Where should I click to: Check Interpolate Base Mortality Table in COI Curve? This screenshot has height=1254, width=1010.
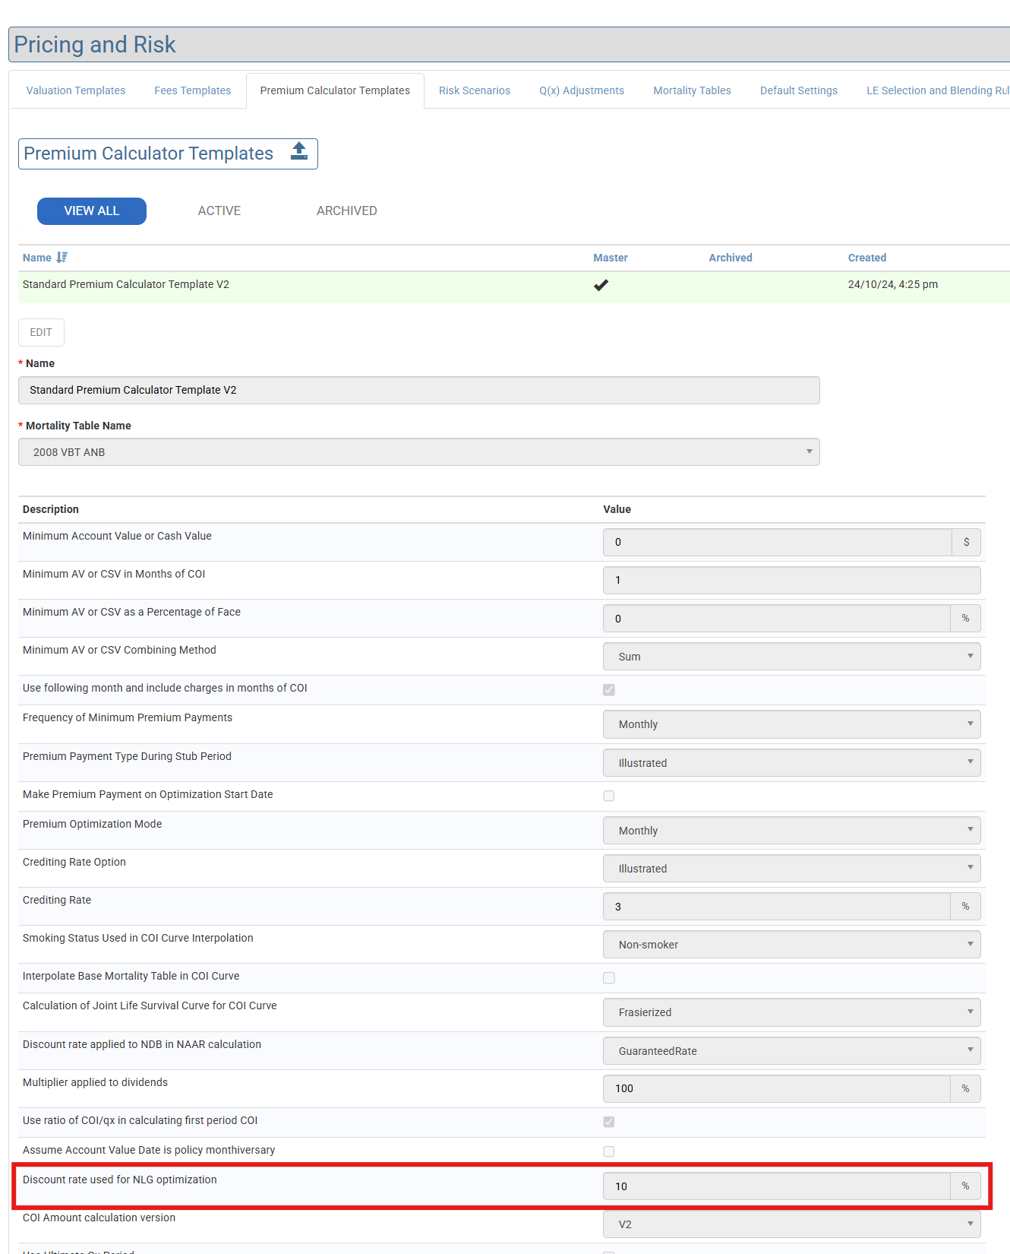point(609,978)
